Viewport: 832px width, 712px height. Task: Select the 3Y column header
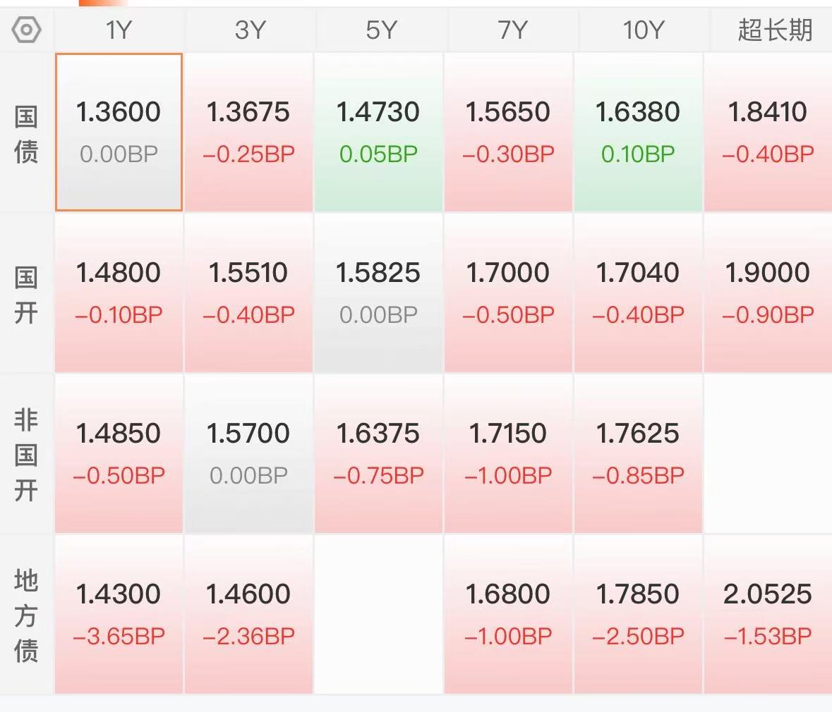click(x=249, y=30)
